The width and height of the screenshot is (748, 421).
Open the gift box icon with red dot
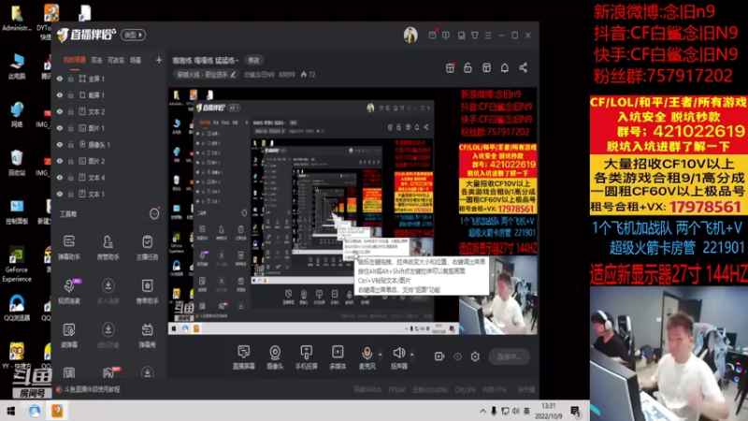pyautogui.click(x=450, y=67)
